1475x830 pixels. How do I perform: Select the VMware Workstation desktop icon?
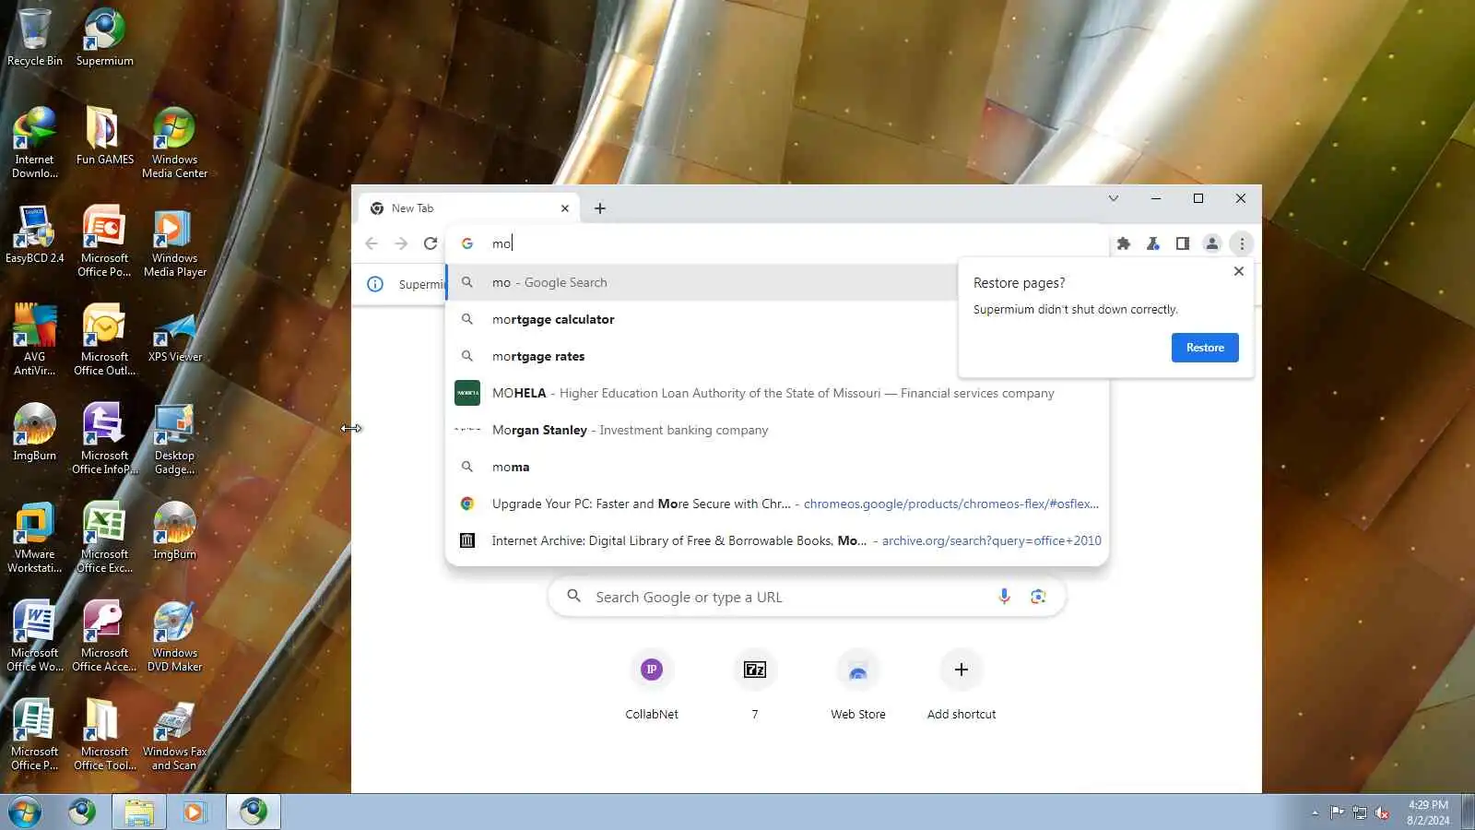pyautogui.click(x=35, y=537)
